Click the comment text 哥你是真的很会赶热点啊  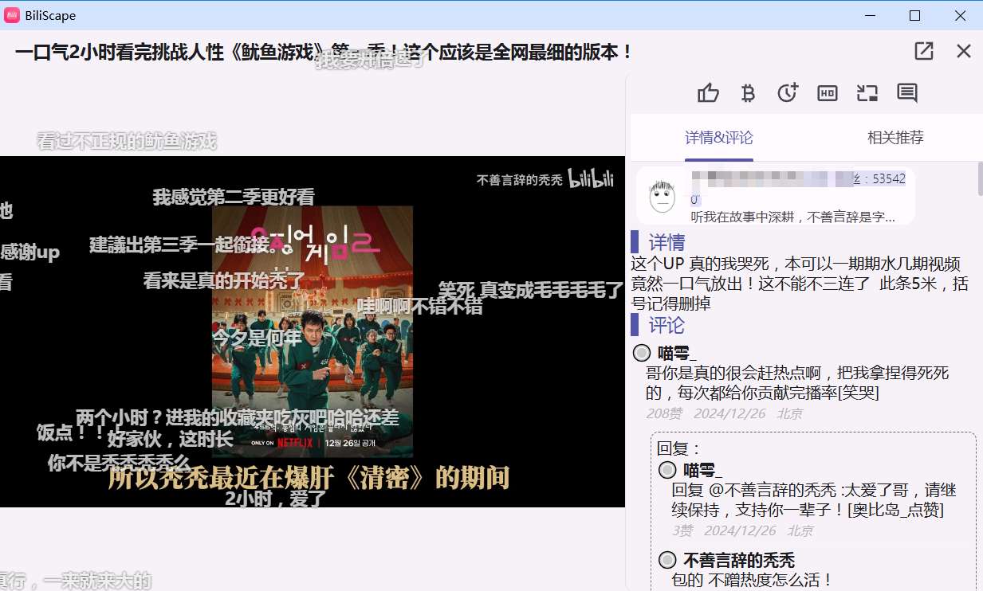click(x=797, y=383)
